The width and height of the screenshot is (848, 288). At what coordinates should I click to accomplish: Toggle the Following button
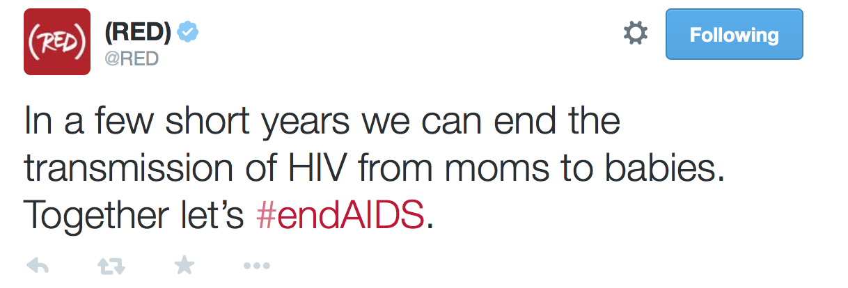(x=735, y=34)
